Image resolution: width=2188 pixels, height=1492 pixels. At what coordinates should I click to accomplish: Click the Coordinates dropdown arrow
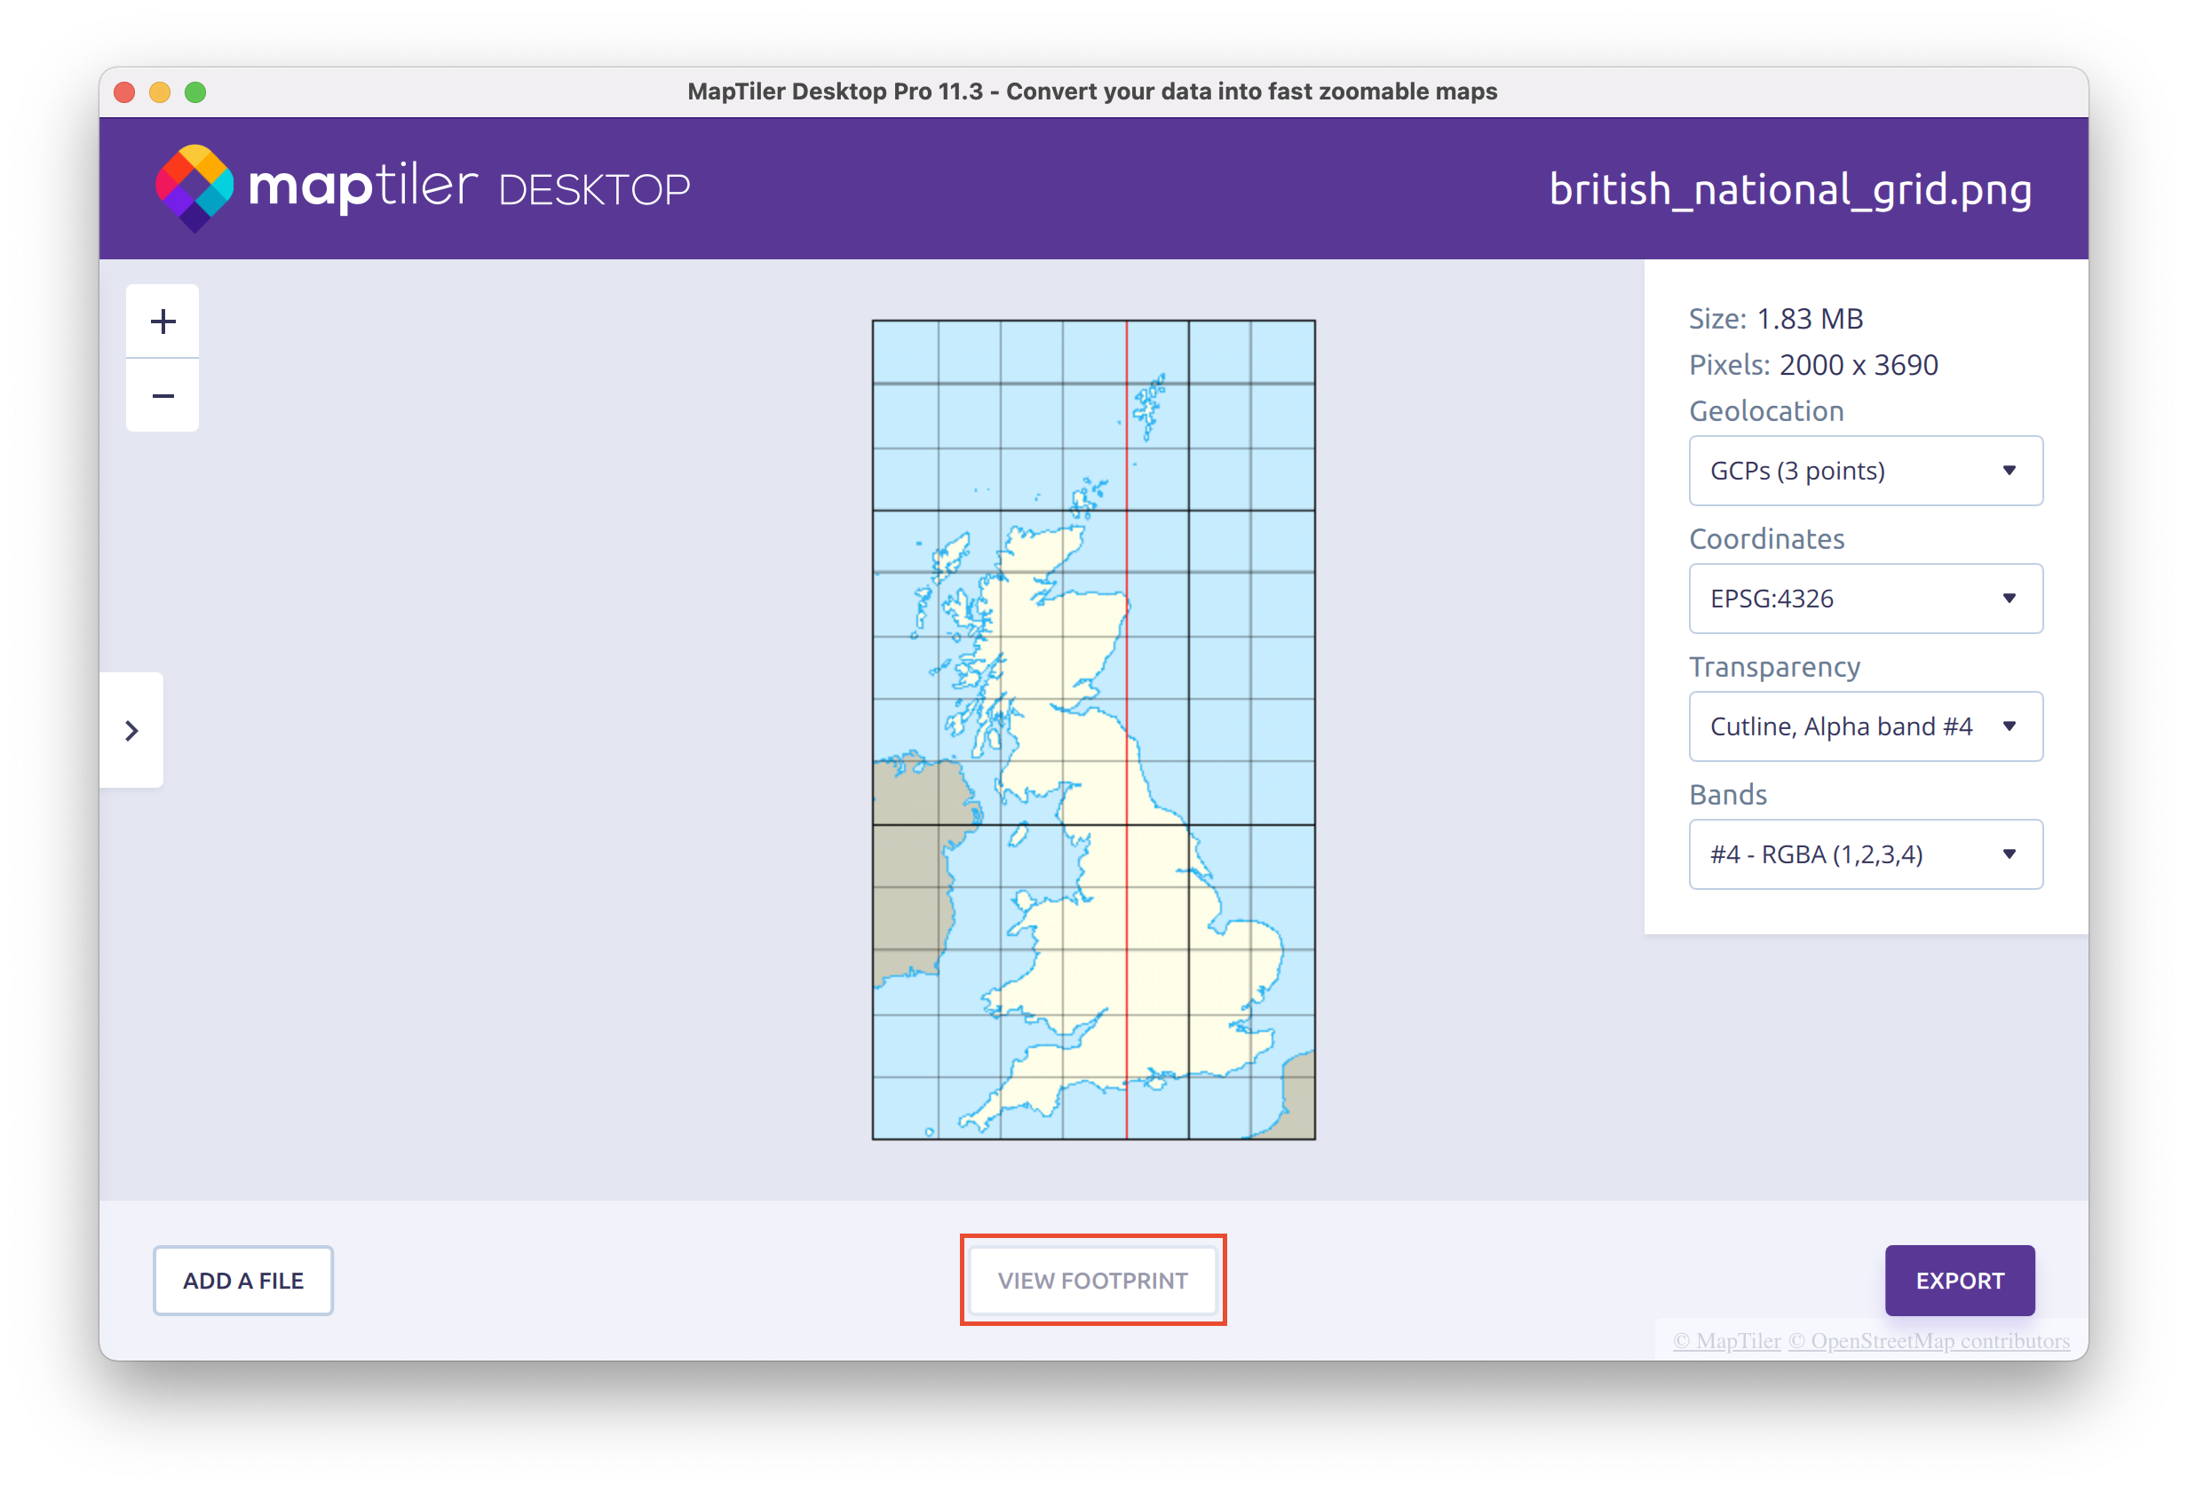pyautogui.click(x=2010, y=599)
